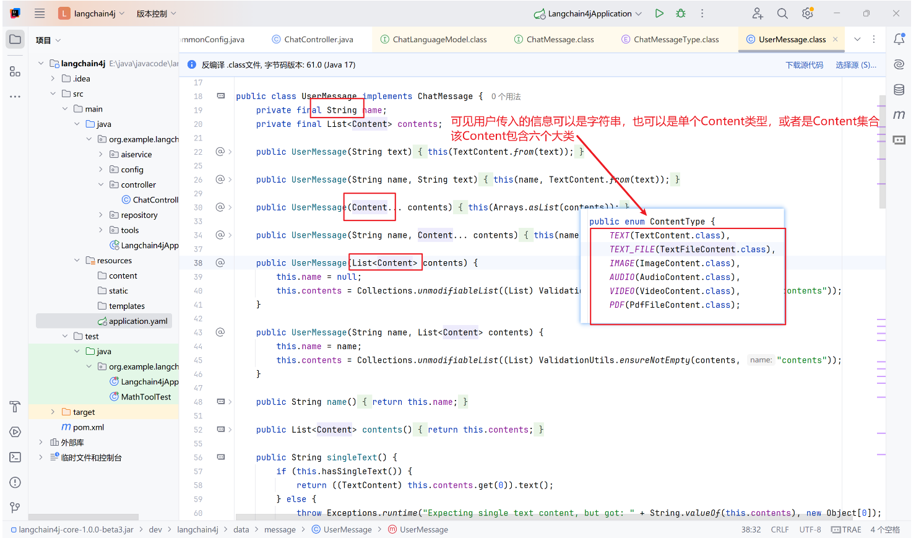916x538 pixels.
Task: Open the Database tool window
Action: [899, 90]
